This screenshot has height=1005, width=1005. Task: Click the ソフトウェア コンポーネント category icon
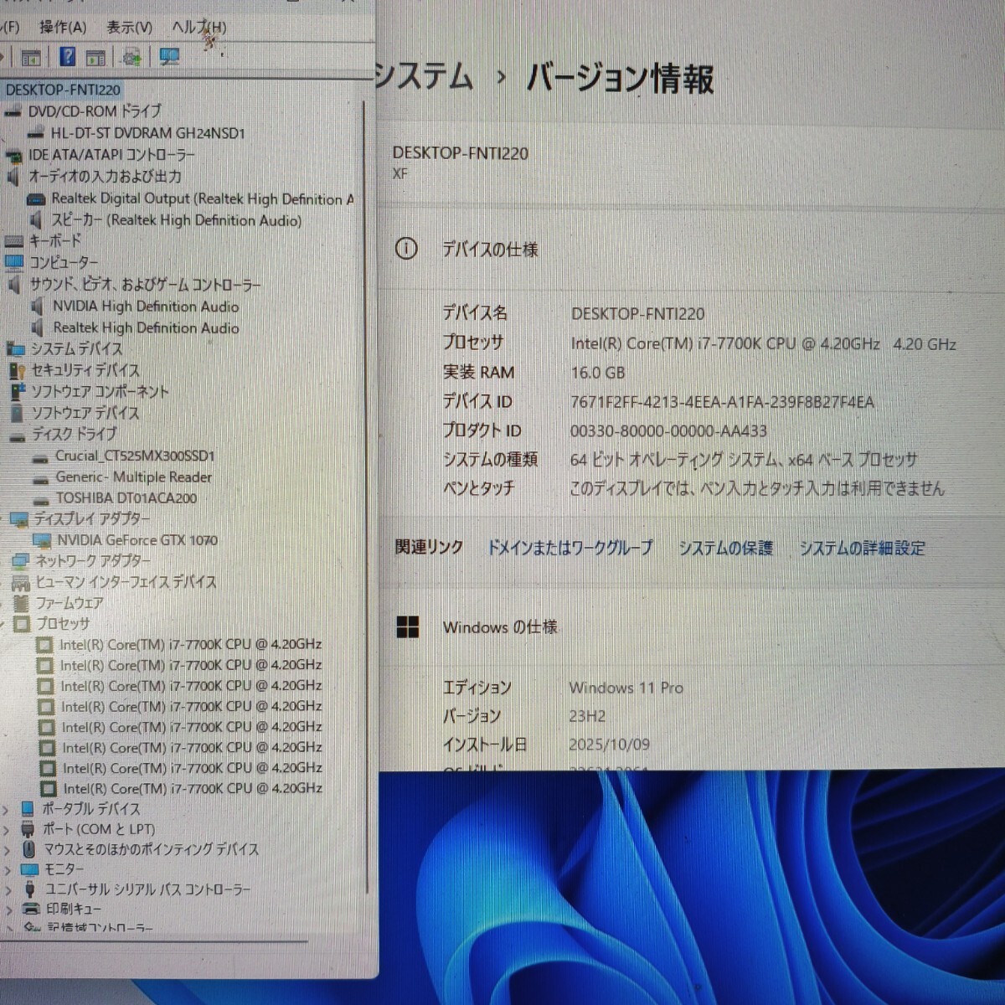pos(18,391)
